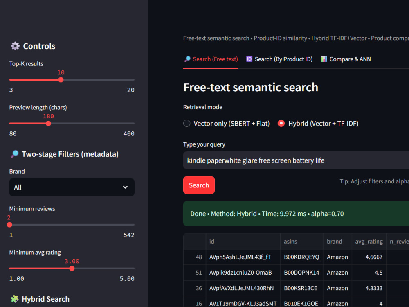Click the chart icon on Compare & ANN tab
The image size is (409, 307).
324,59
